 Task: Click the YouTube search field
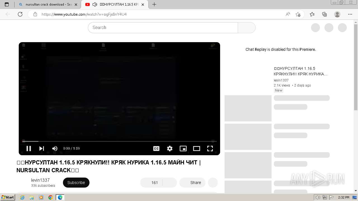163,28
